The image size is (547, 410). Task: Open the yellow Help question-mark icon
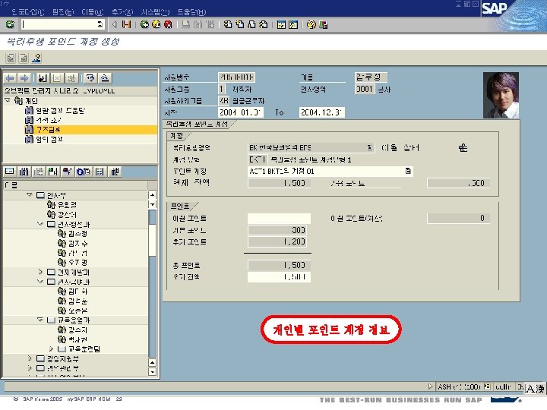coord(311,24)
